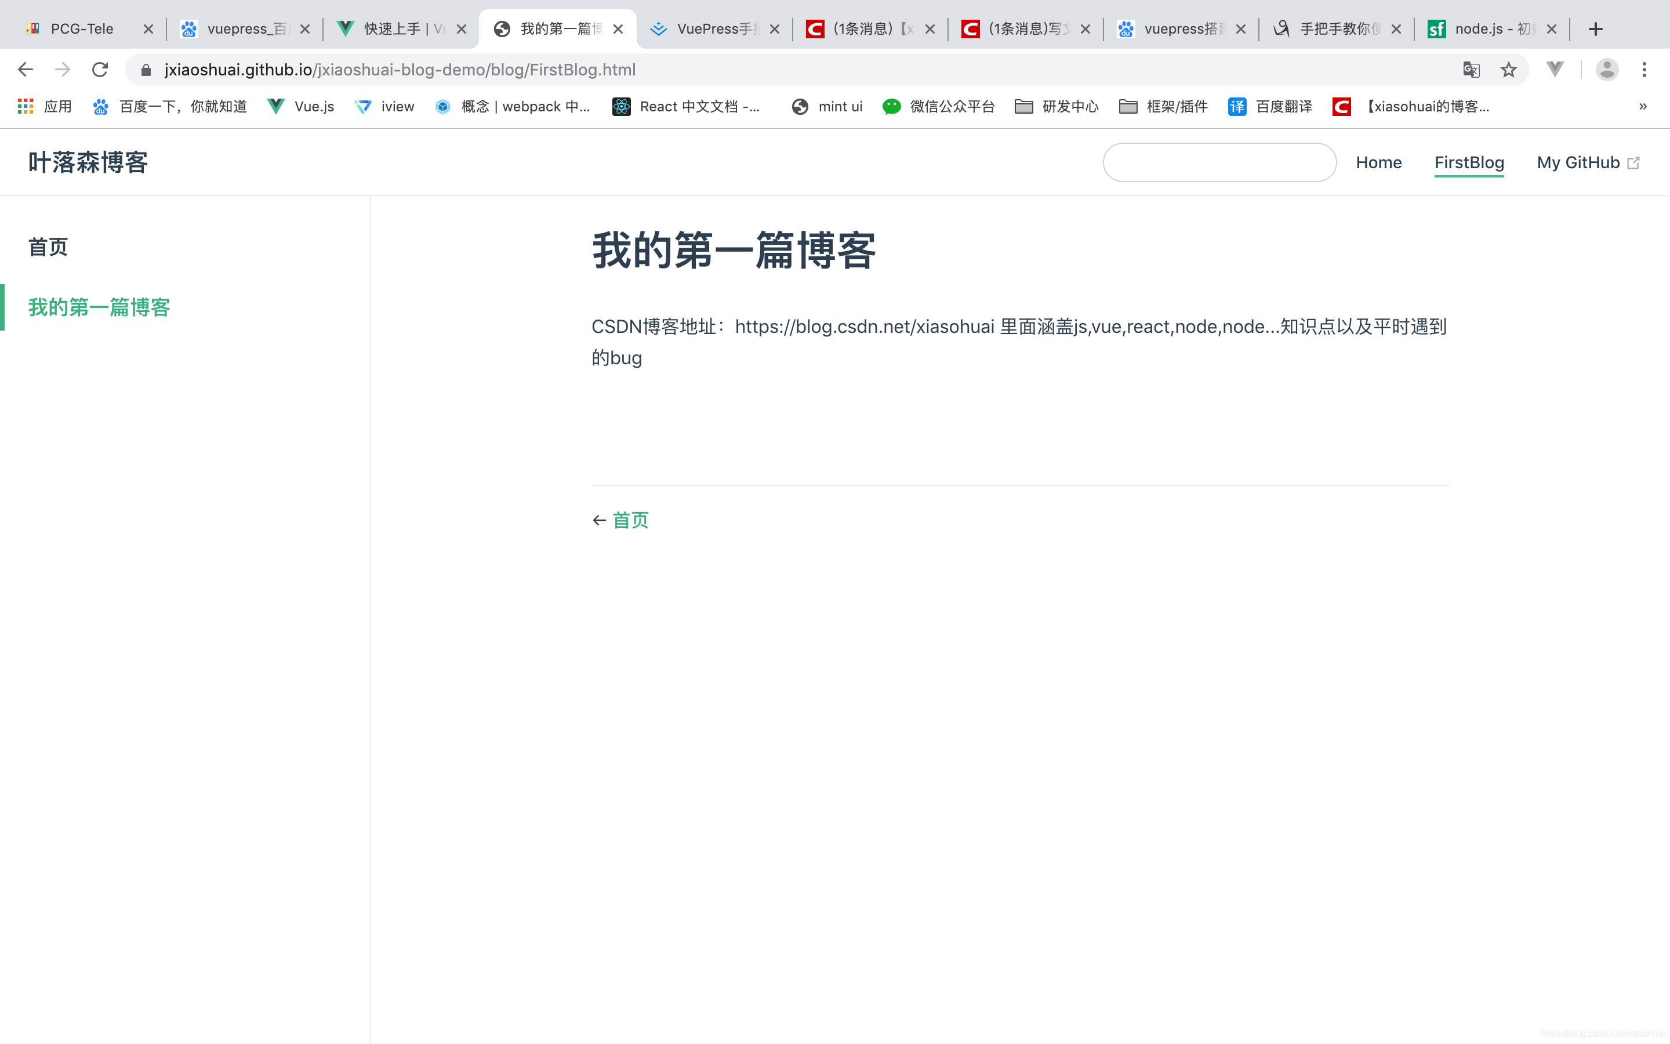Viewport: 1670px width, 1044px height.
Task: Open the mint ui bookmark
Action: click(x=827, y=106)
